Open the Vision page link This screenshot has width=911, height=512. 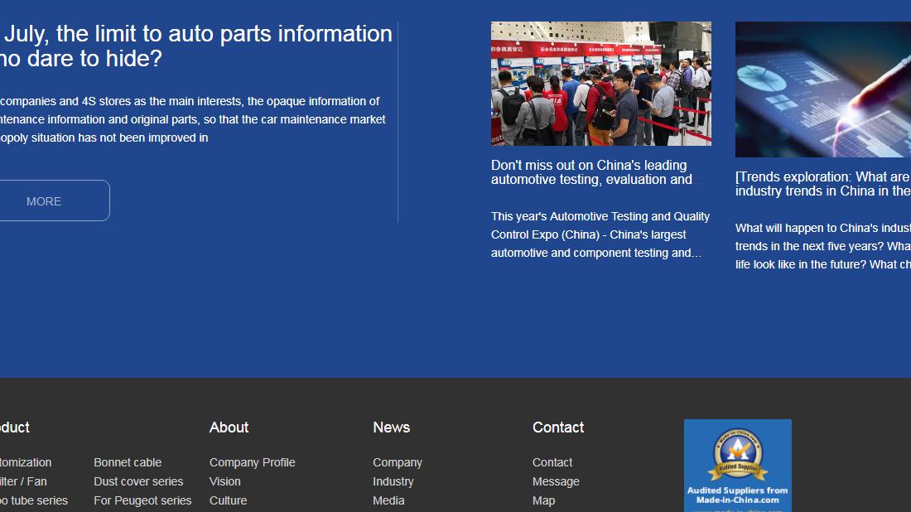coord(224,482)
